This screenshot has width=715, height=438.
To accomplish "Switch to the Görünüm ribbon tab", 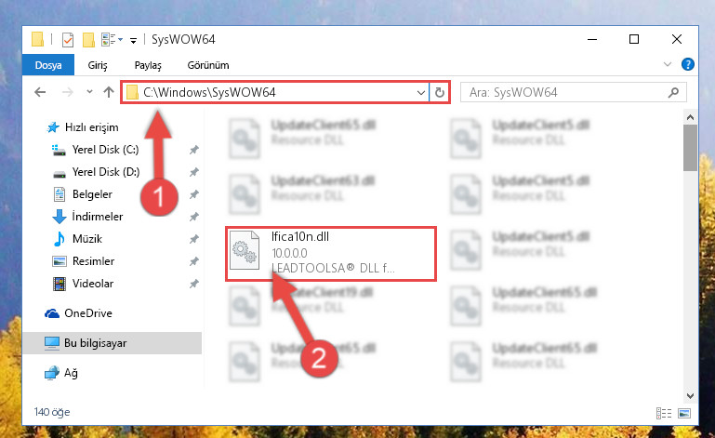I will click(x=208, y=65).
